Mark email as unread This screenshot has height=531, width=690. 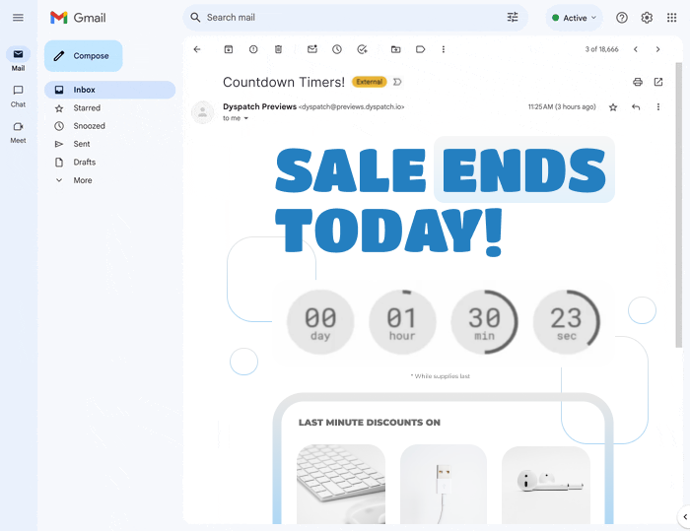[312, 49]
